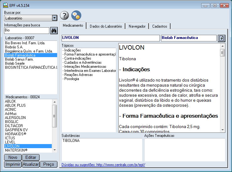Click the LIVOLON medication name field
Image resolution: width=232 pixels, height=172 pixels.
[111, 38]
